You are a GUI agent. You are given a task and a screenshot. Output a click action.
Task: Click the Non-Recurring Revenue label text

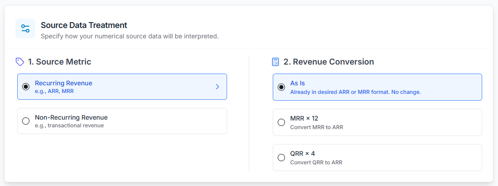click(71, 117)
